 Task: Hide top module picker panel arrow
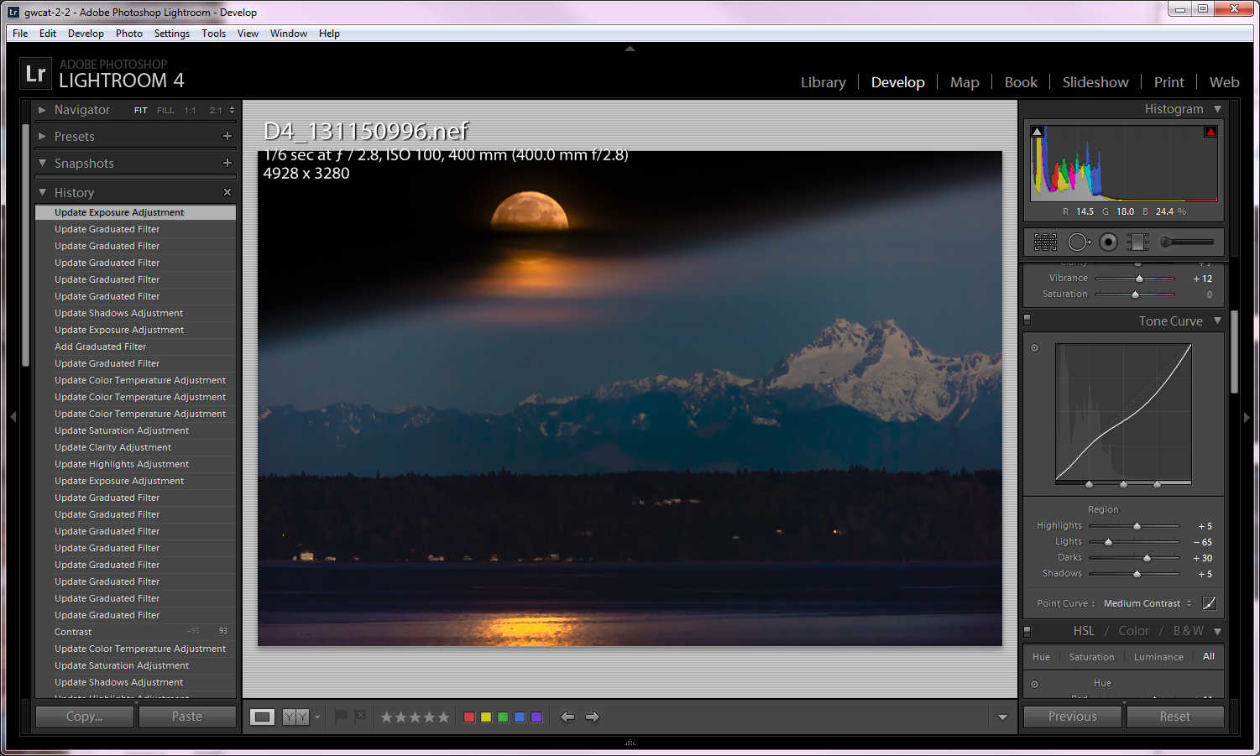click(x=630, y=49)
